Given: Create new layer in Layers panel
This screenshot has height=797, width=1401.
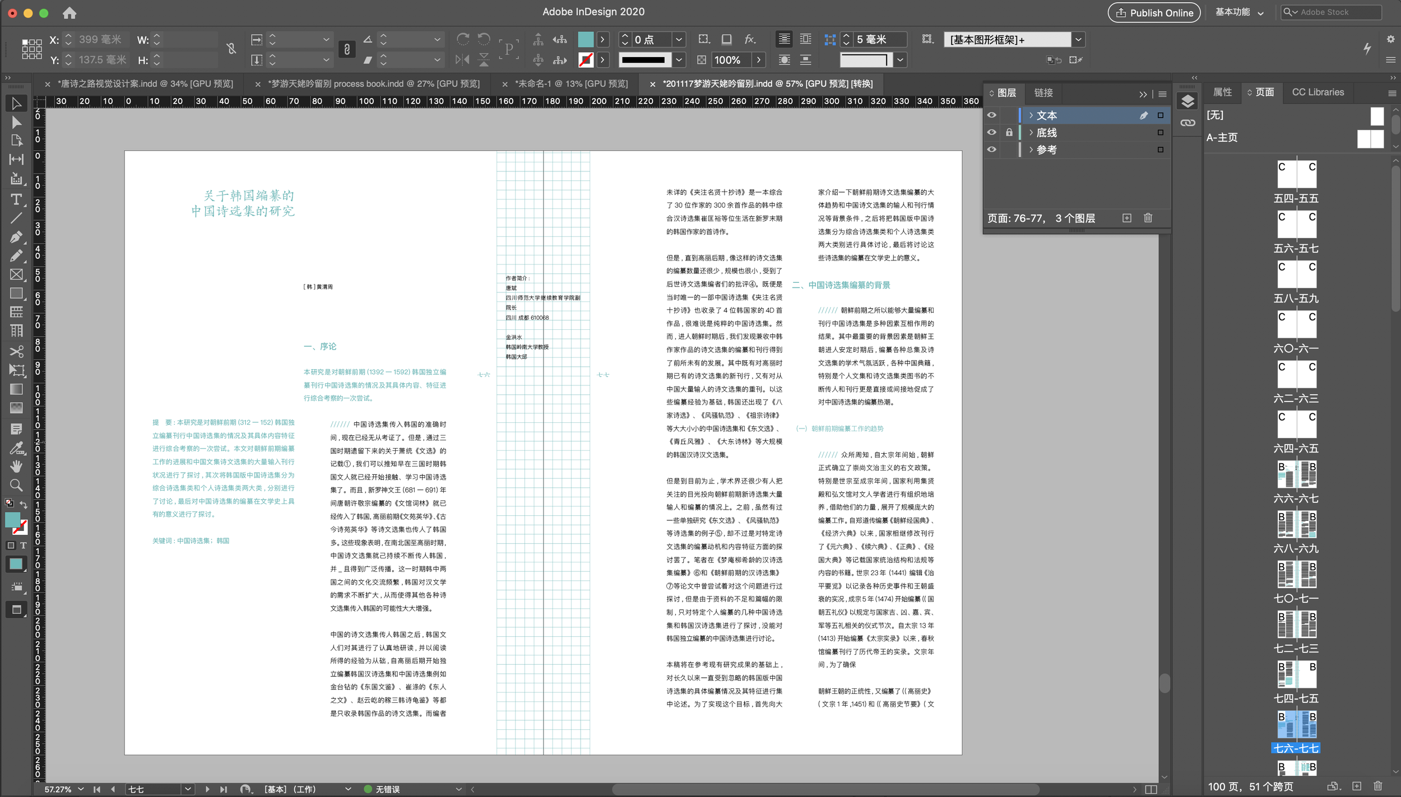Looking at the screenshot, I should tap(1127, 218).
